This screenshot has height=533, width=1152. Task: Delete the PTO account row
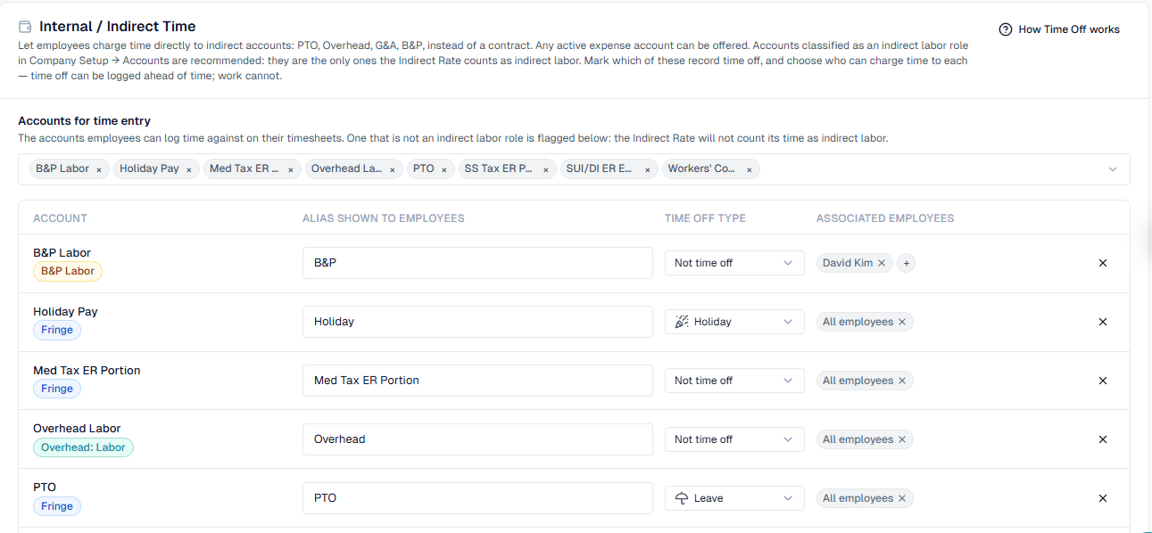click(x=1103, y=498)
